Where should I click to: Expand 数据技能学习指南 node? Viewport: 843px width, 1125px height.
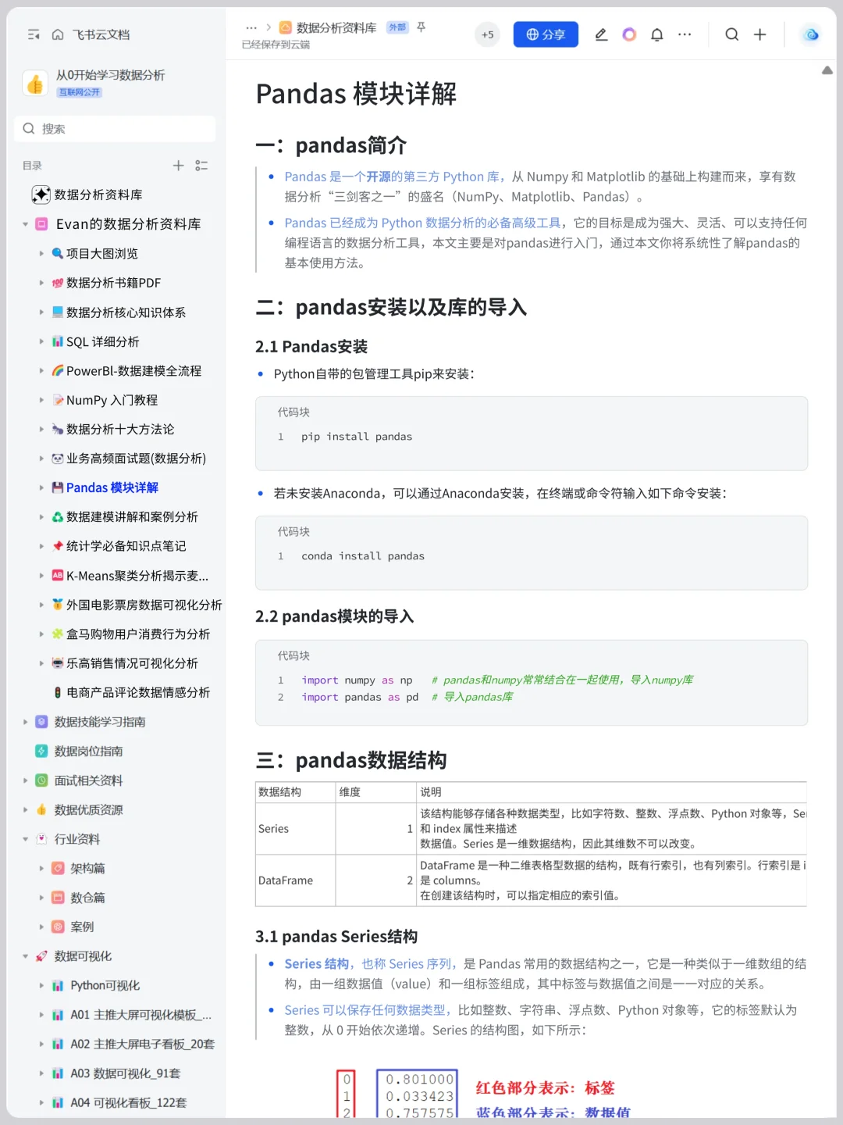pyautogui.click(x=25, y=722)
